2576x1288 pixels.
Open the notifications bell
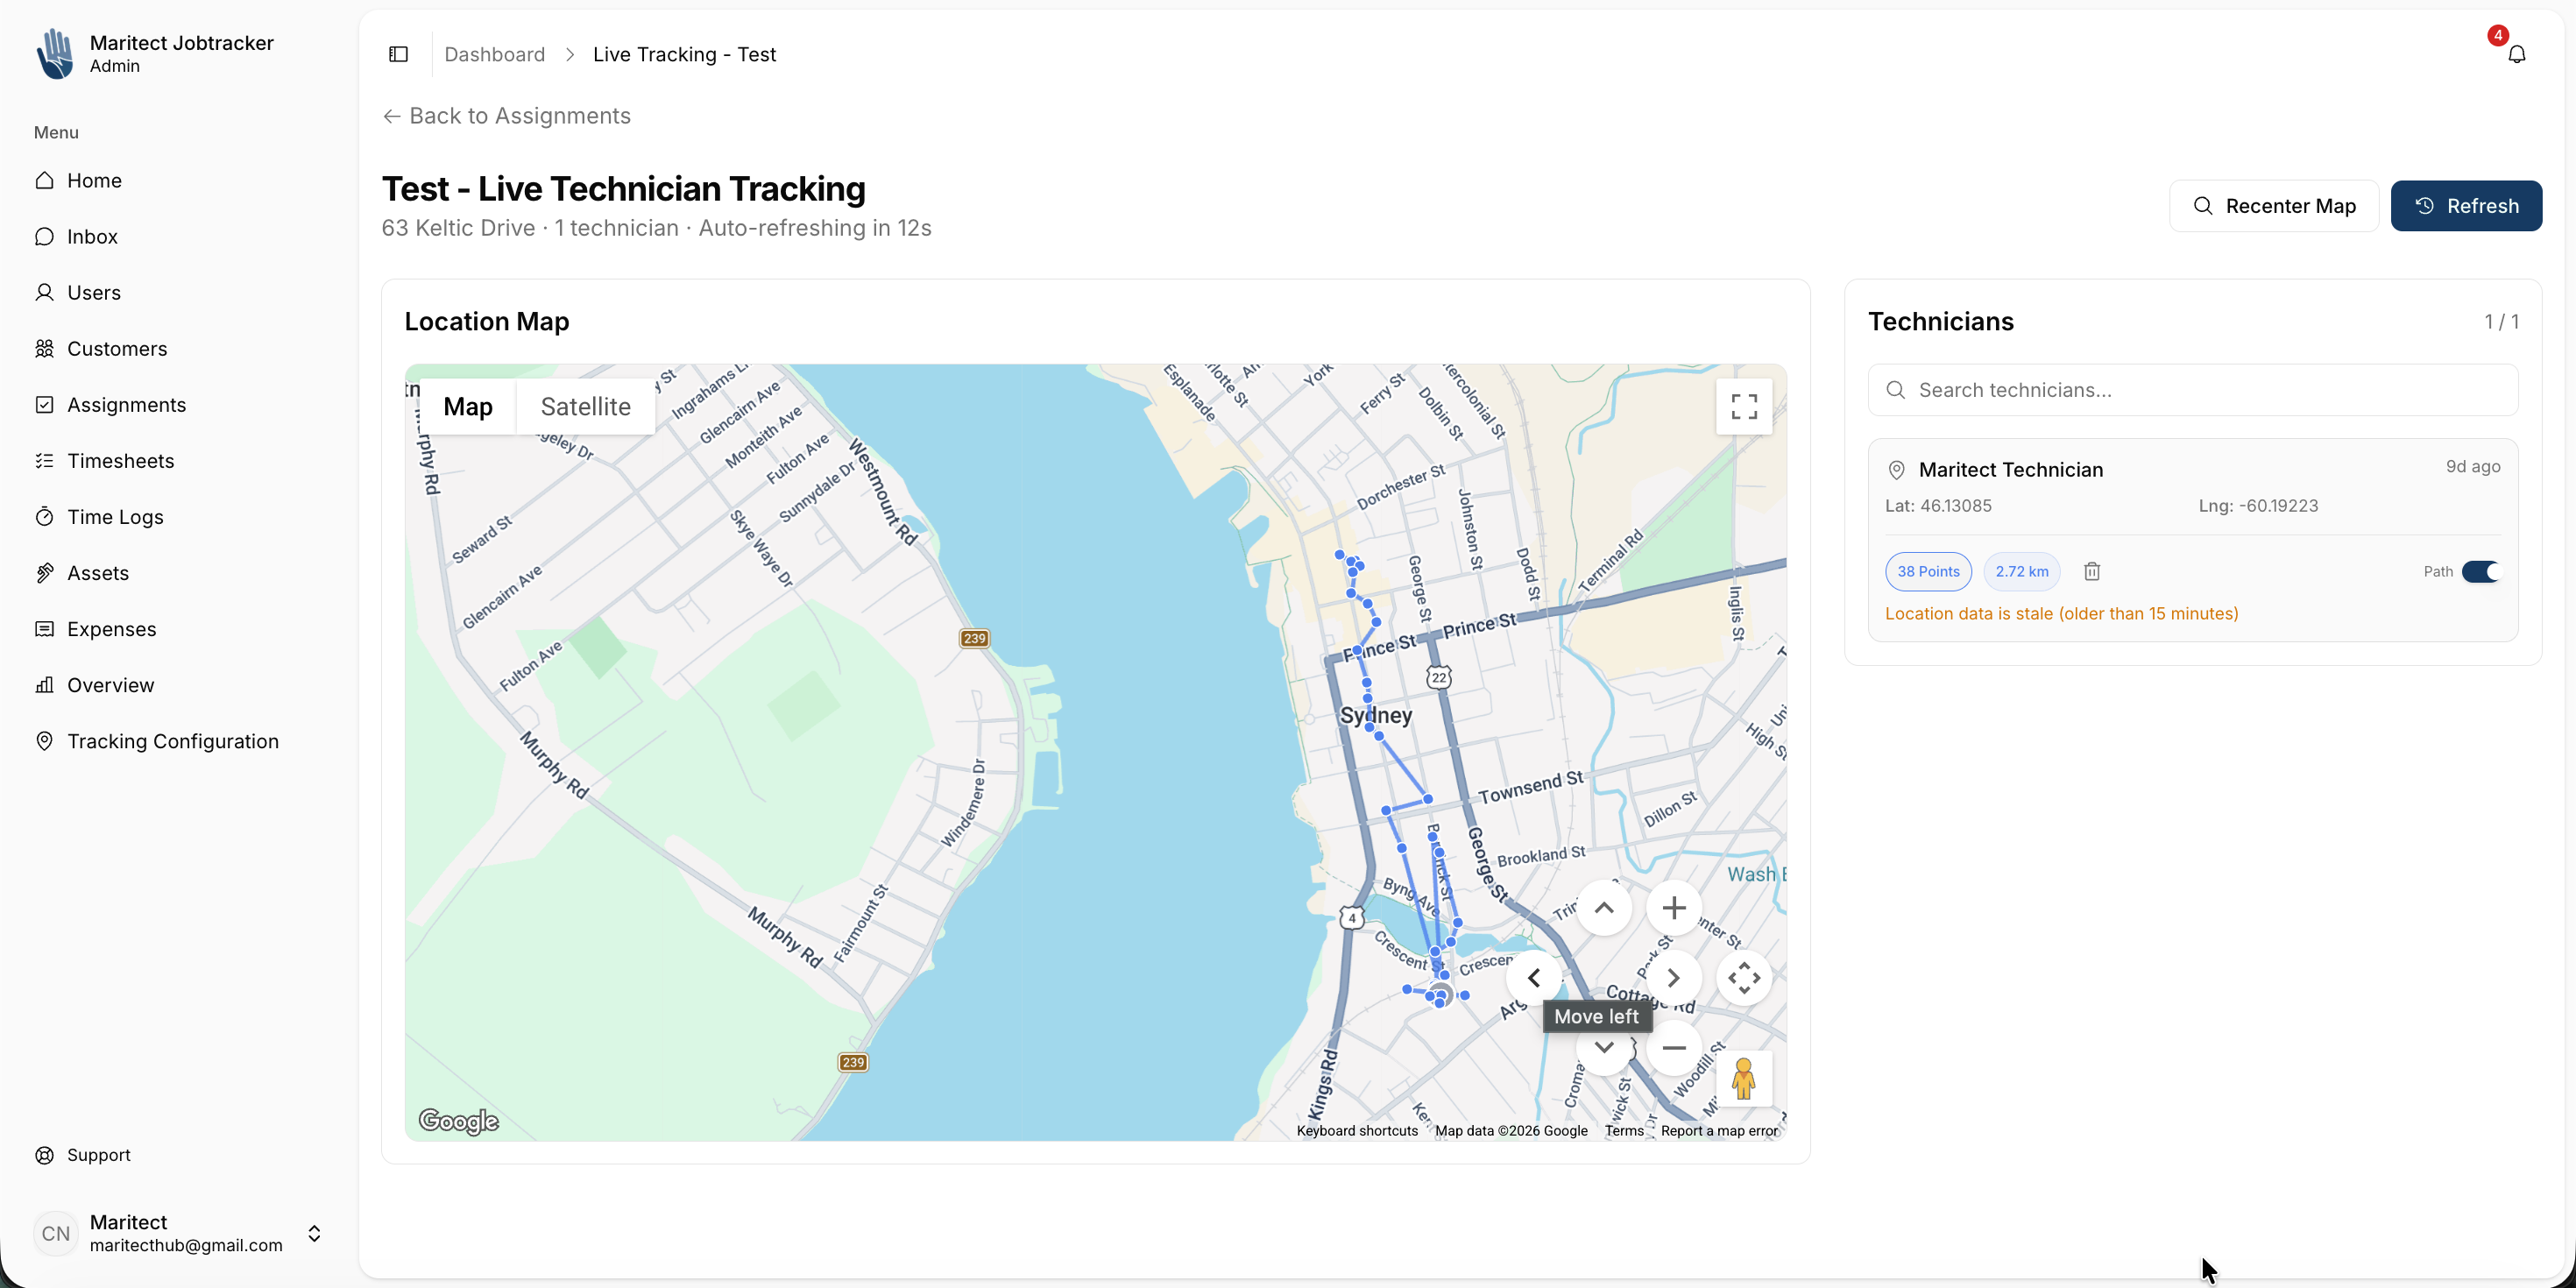click(2517, 54)
